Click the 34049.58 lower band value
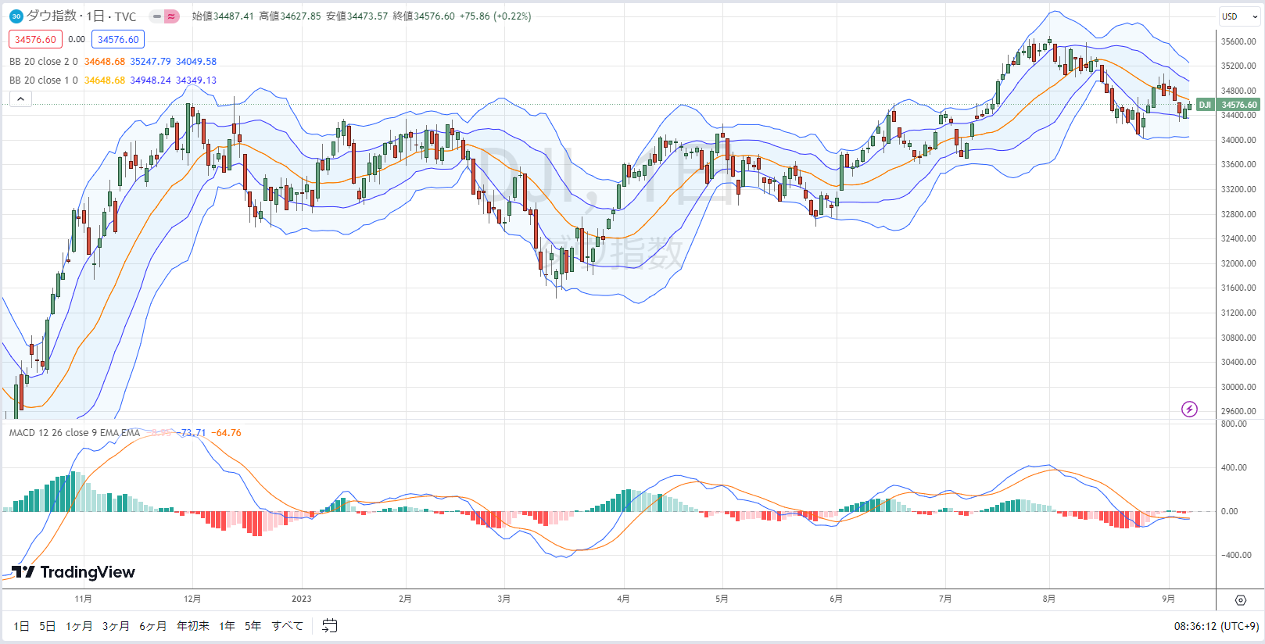Screen dimensions: 1265x644 (196, 62)
